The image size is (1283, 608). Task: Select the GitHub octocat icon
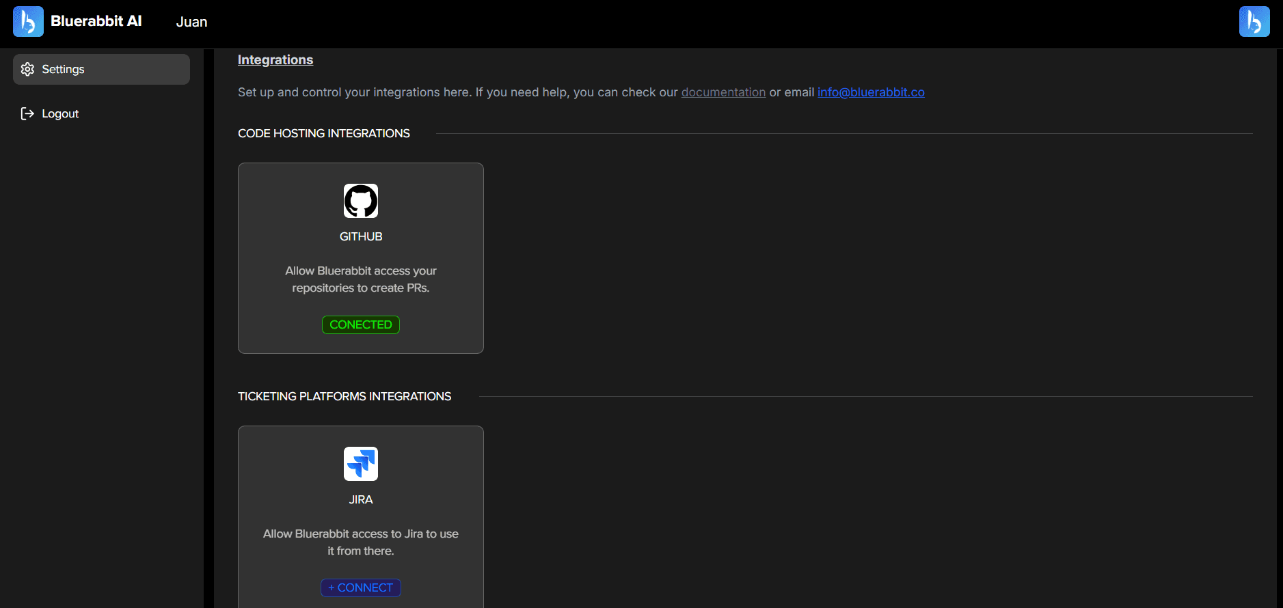coord(360,201)
